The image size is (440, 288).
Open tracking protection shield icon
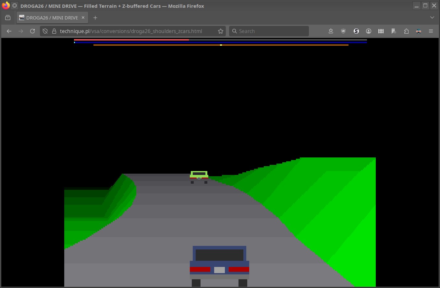click(45, 31)
